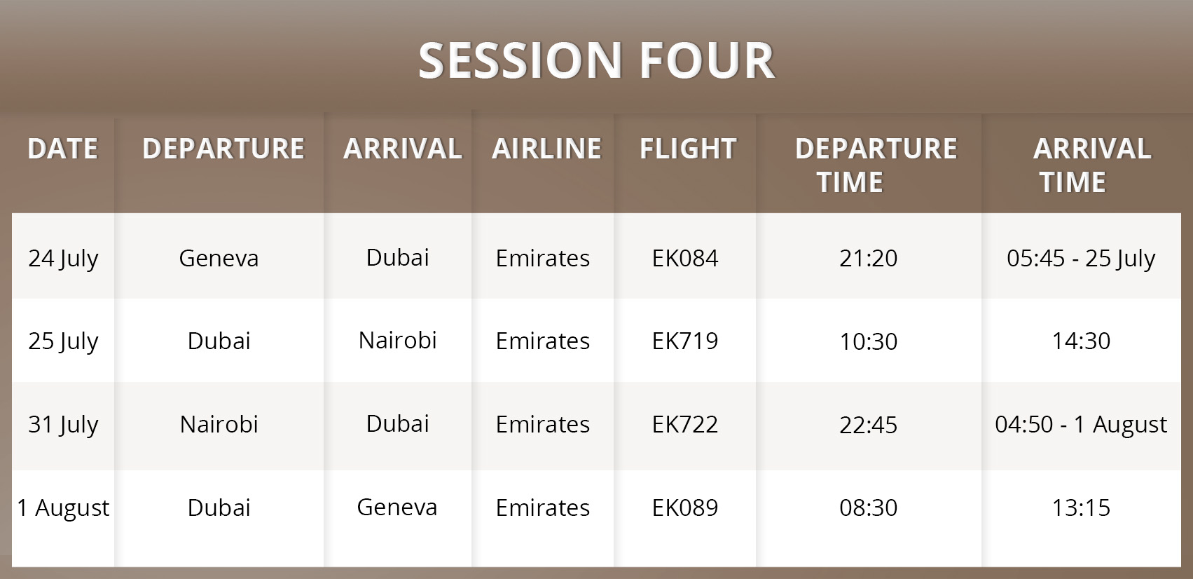This screenshot has width=1193, height=579.
Task: Select flight number EK722
Action: 684,424
